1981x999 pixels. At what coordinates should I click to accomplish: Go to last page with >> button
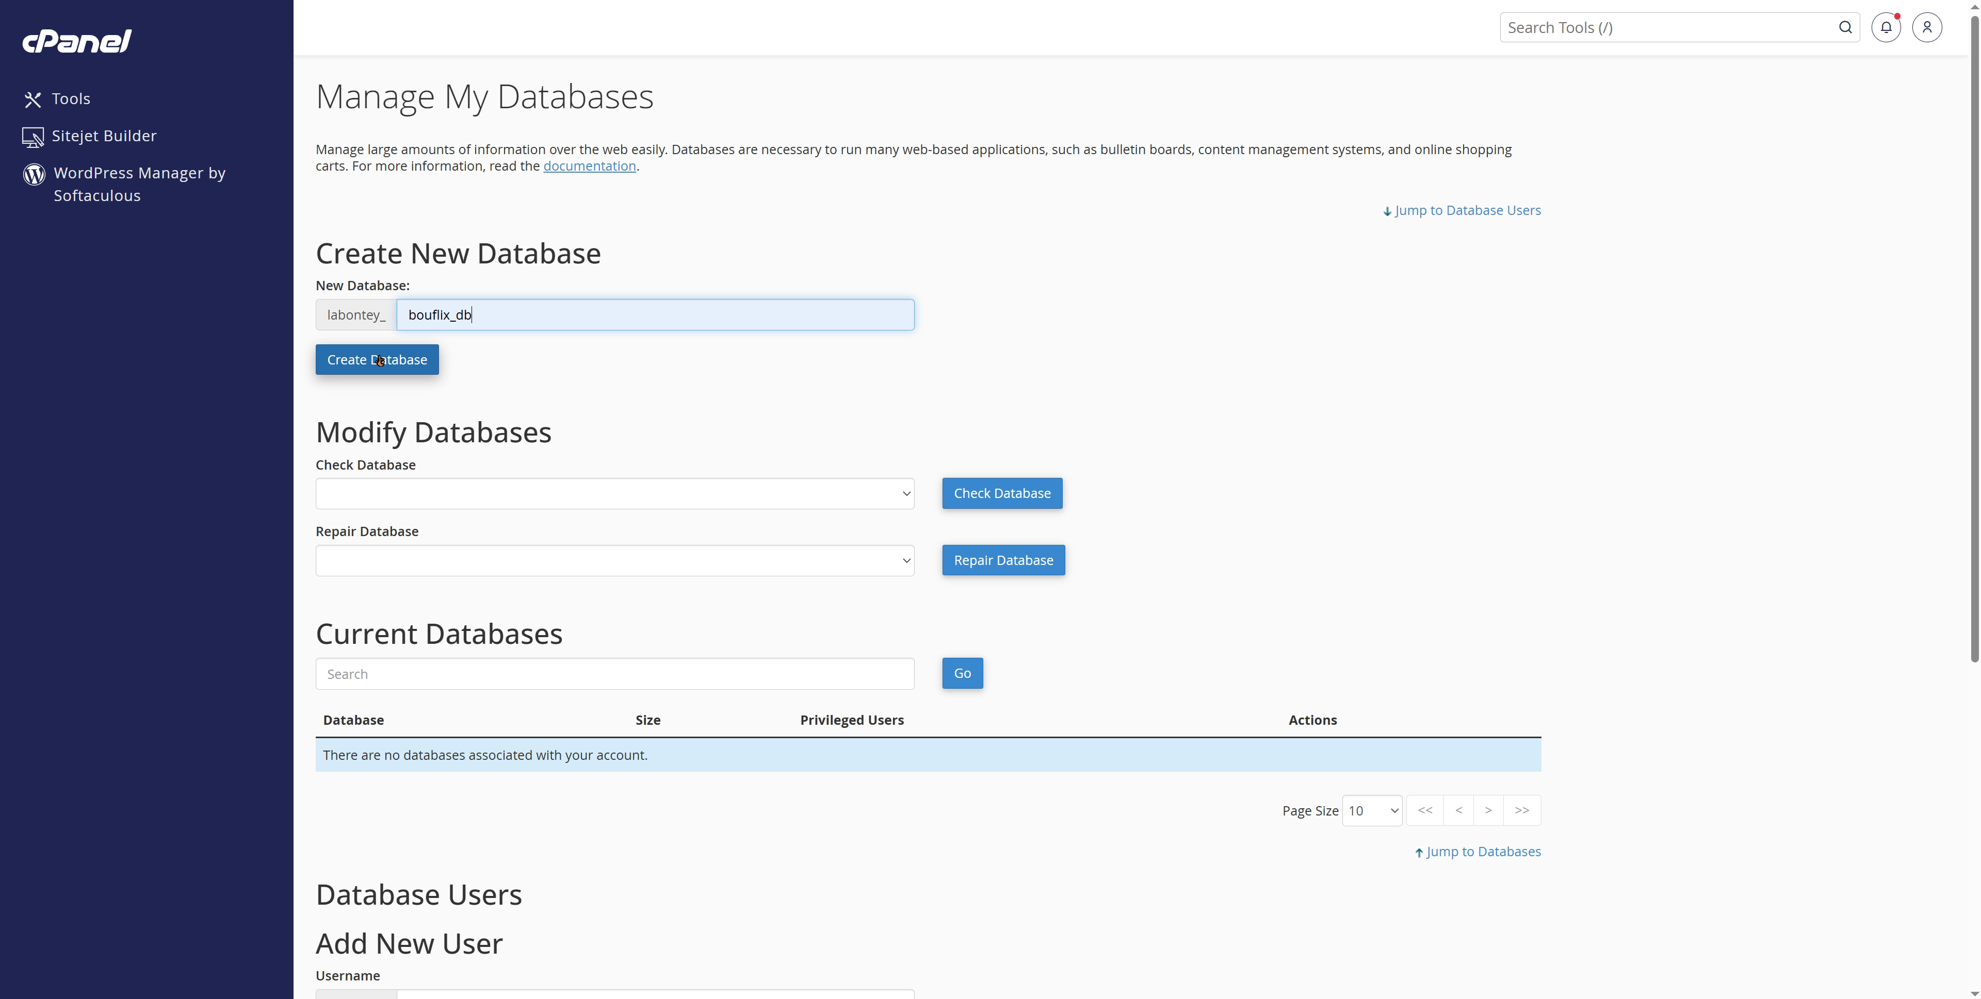pyautogui.click(x=1522, y=811)
